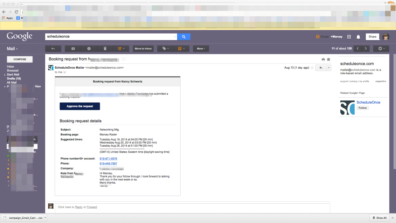The width and height of the screenshot is (396, 223).
Task: Open the downloaded file options arrow
Action: 46,218
